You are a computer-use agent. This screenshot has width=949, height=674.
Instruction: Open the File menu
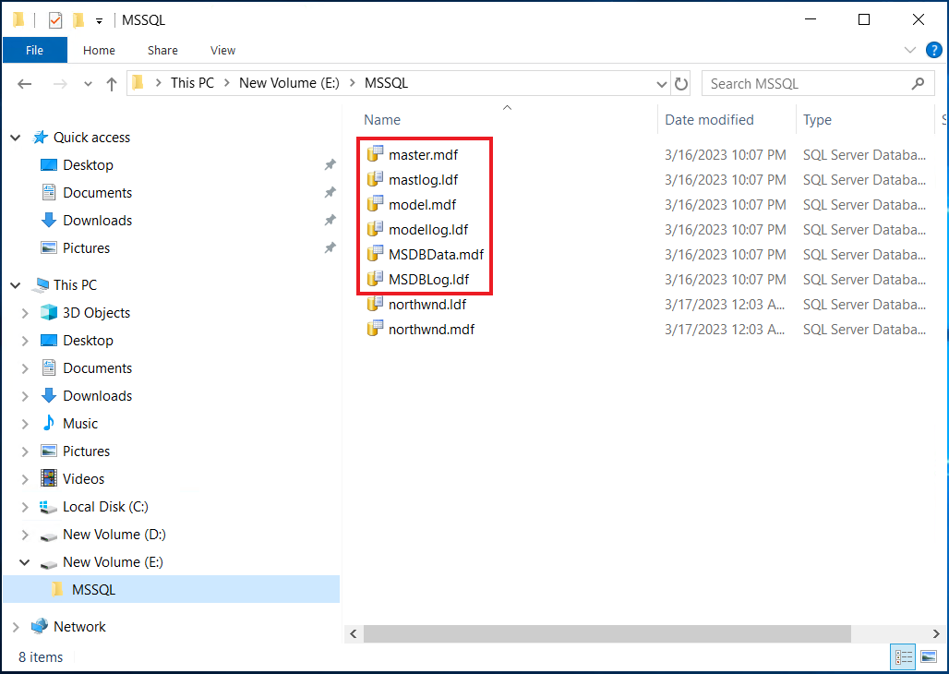(x=34, y=50)
